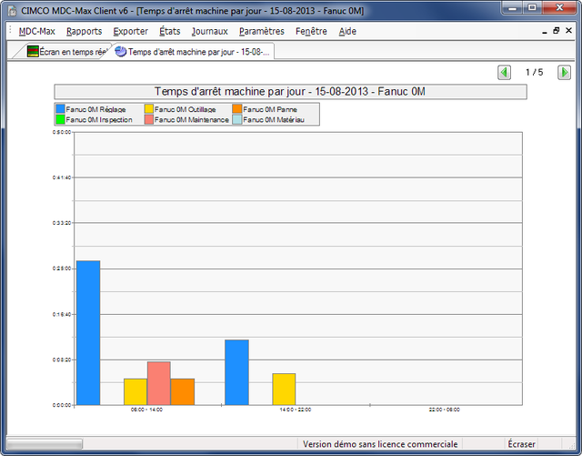This screenshot has height=456, width=582.
Task: Click the 22:00 - 06:00 axis label
Action: 445,410
